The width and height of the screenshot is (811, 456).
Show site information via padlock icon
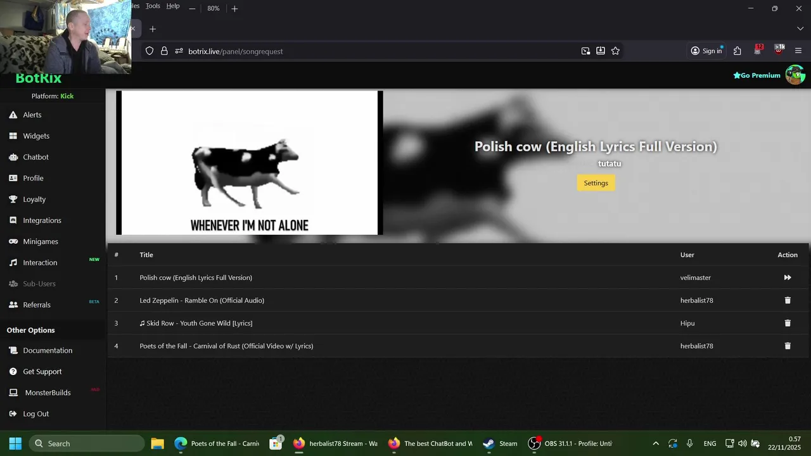(x=164, y=51)
